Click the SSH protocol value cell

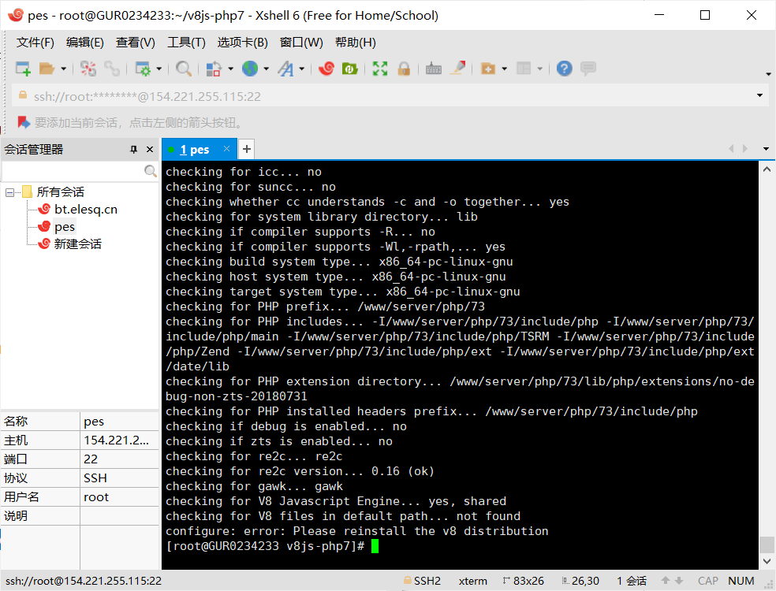click(119, 478)
